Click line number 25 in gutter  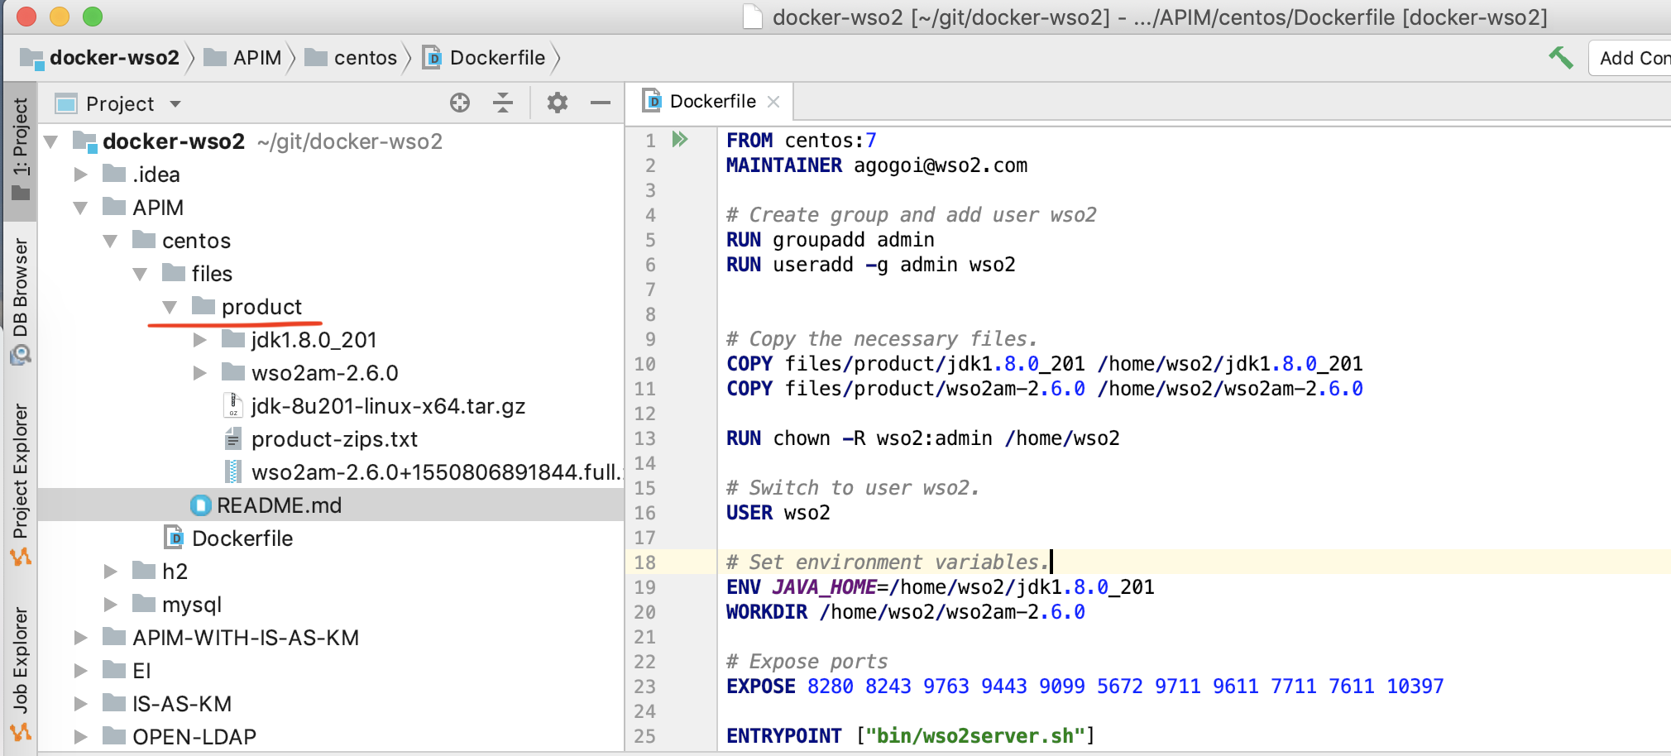pyautogui.click(x=645, y=736)
